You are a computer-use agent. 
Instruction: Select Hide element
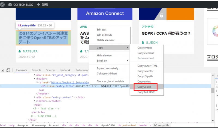pos(105,56)
